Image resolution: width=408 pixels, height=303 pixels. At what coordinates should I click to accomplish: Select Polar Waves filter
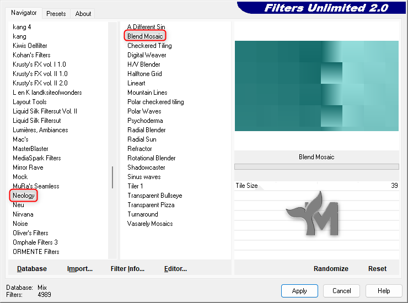(144, 111)
